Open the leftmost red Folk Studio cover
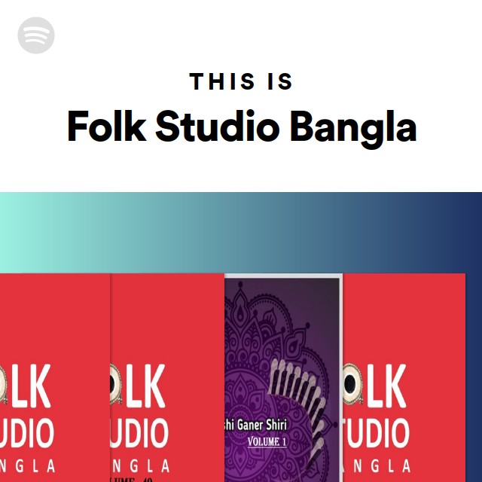 [x=55, y=378]
